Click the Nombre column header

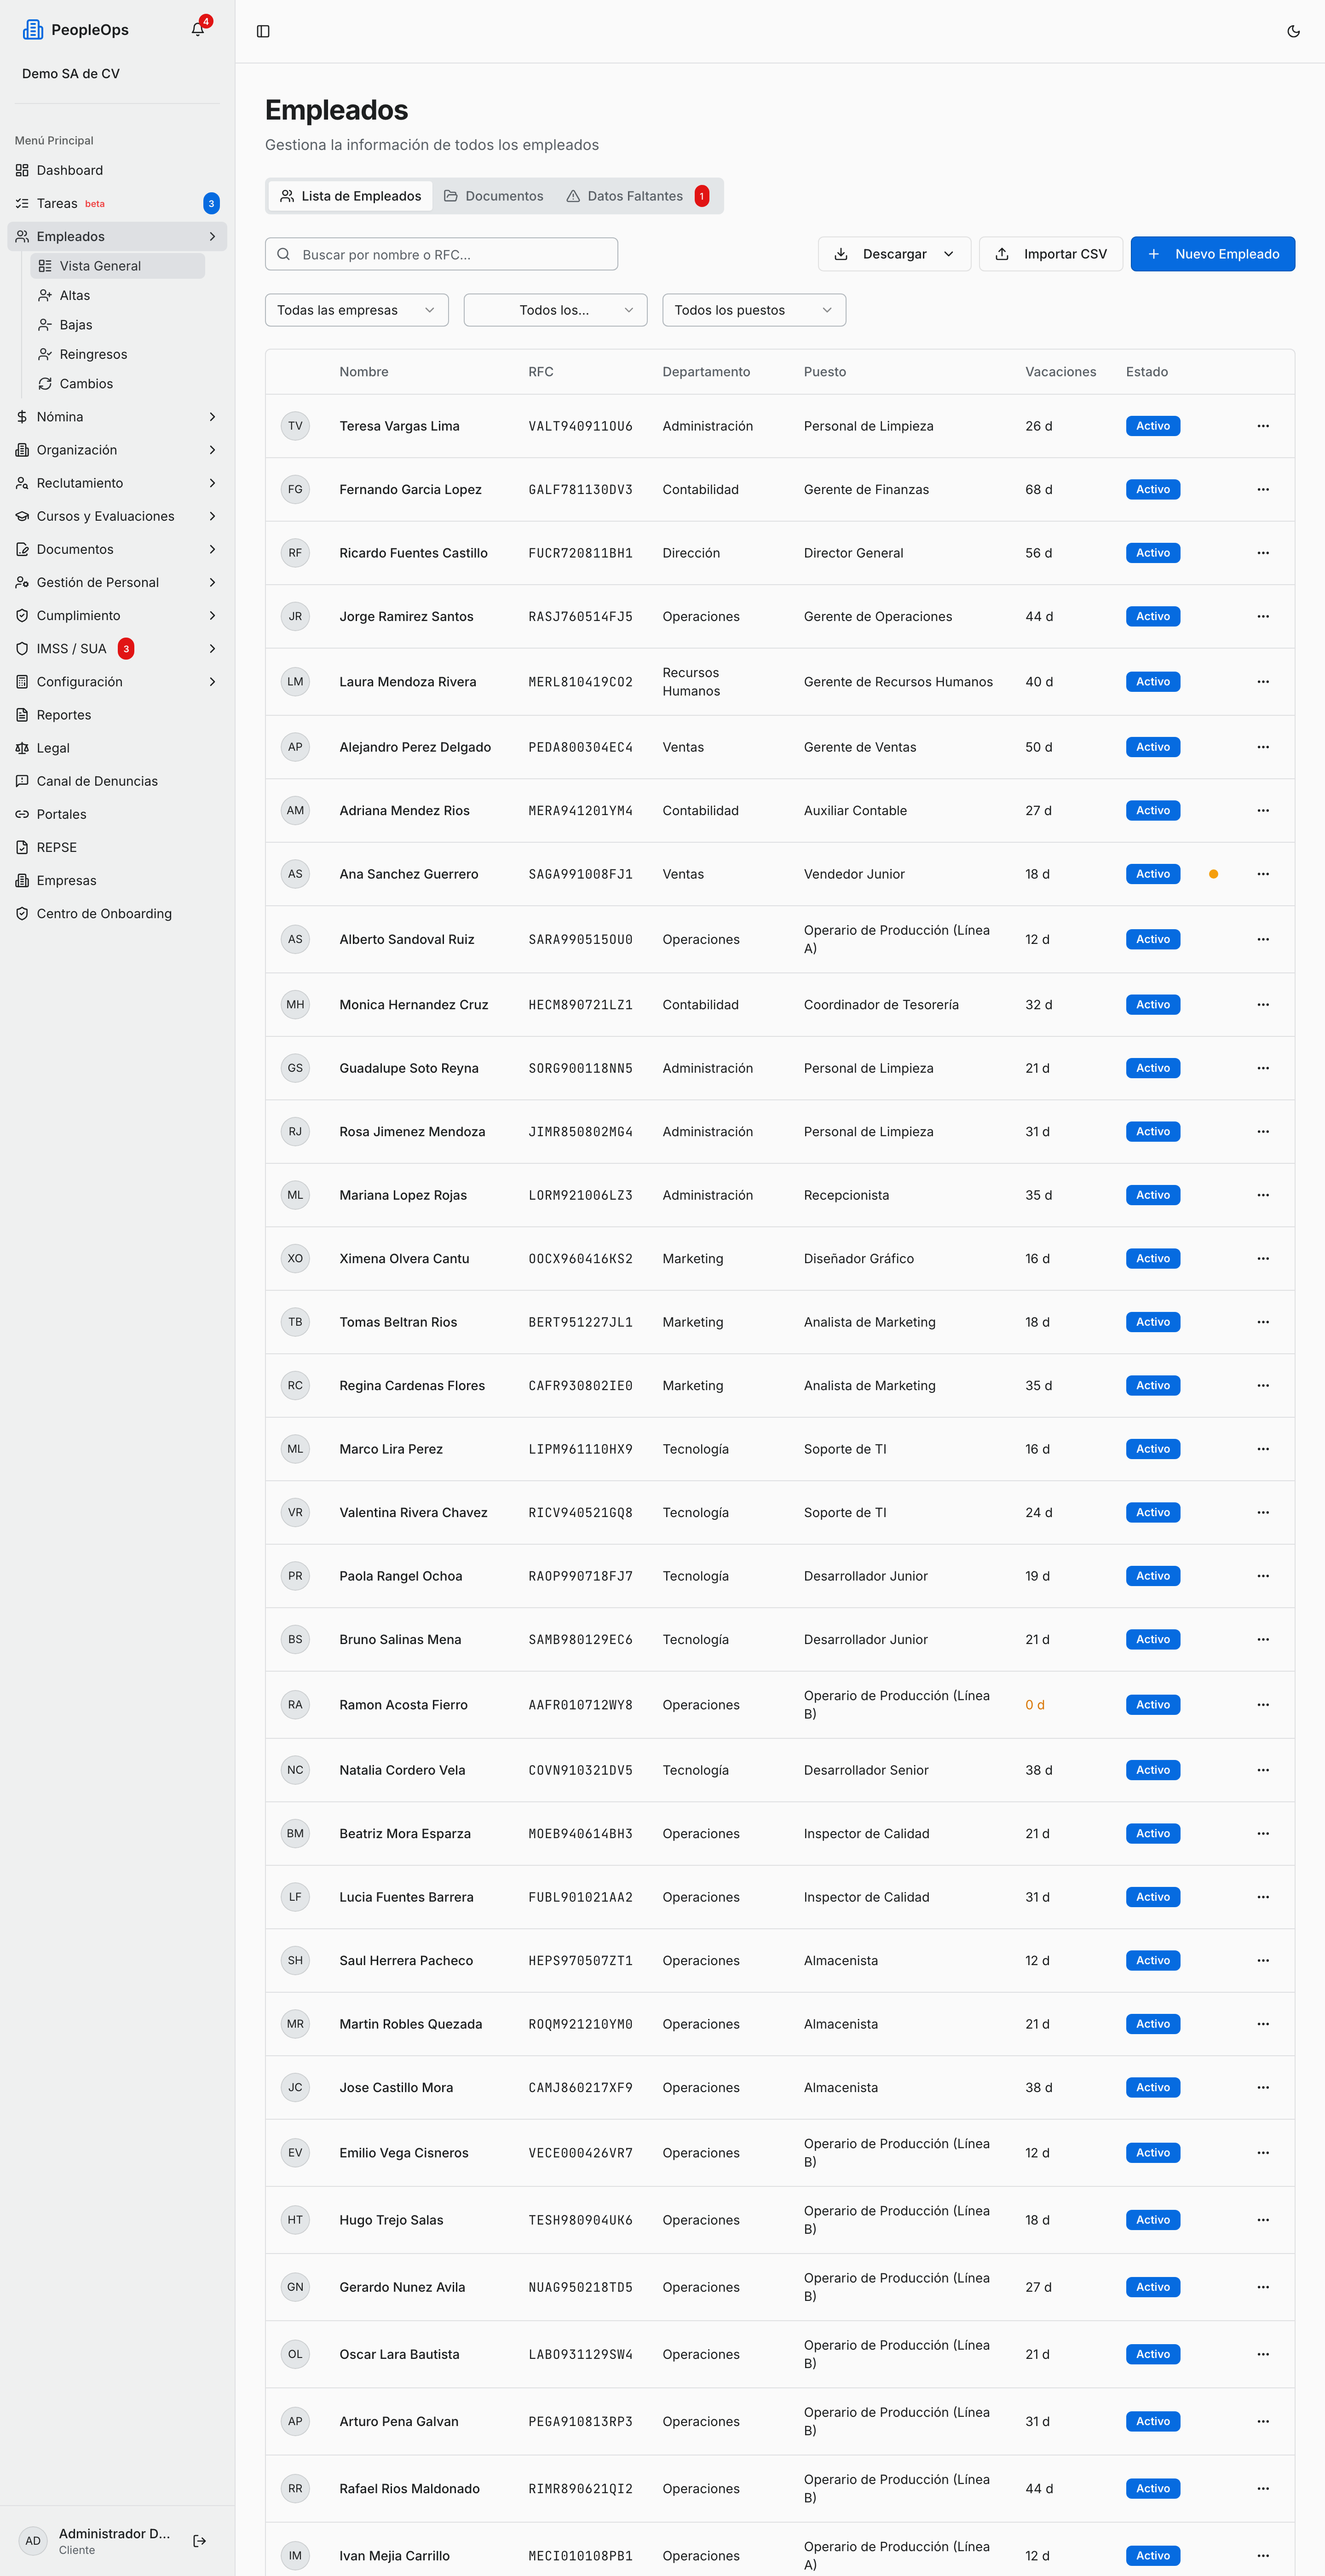click(364, 372)
